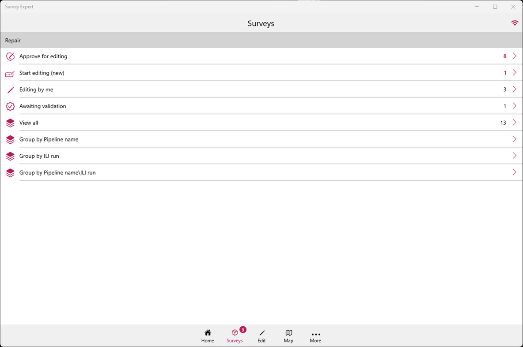The width and height of the screenshot is (523, 347).
Task: Click the count 1 for Start editing (new)
Action: 505,73
